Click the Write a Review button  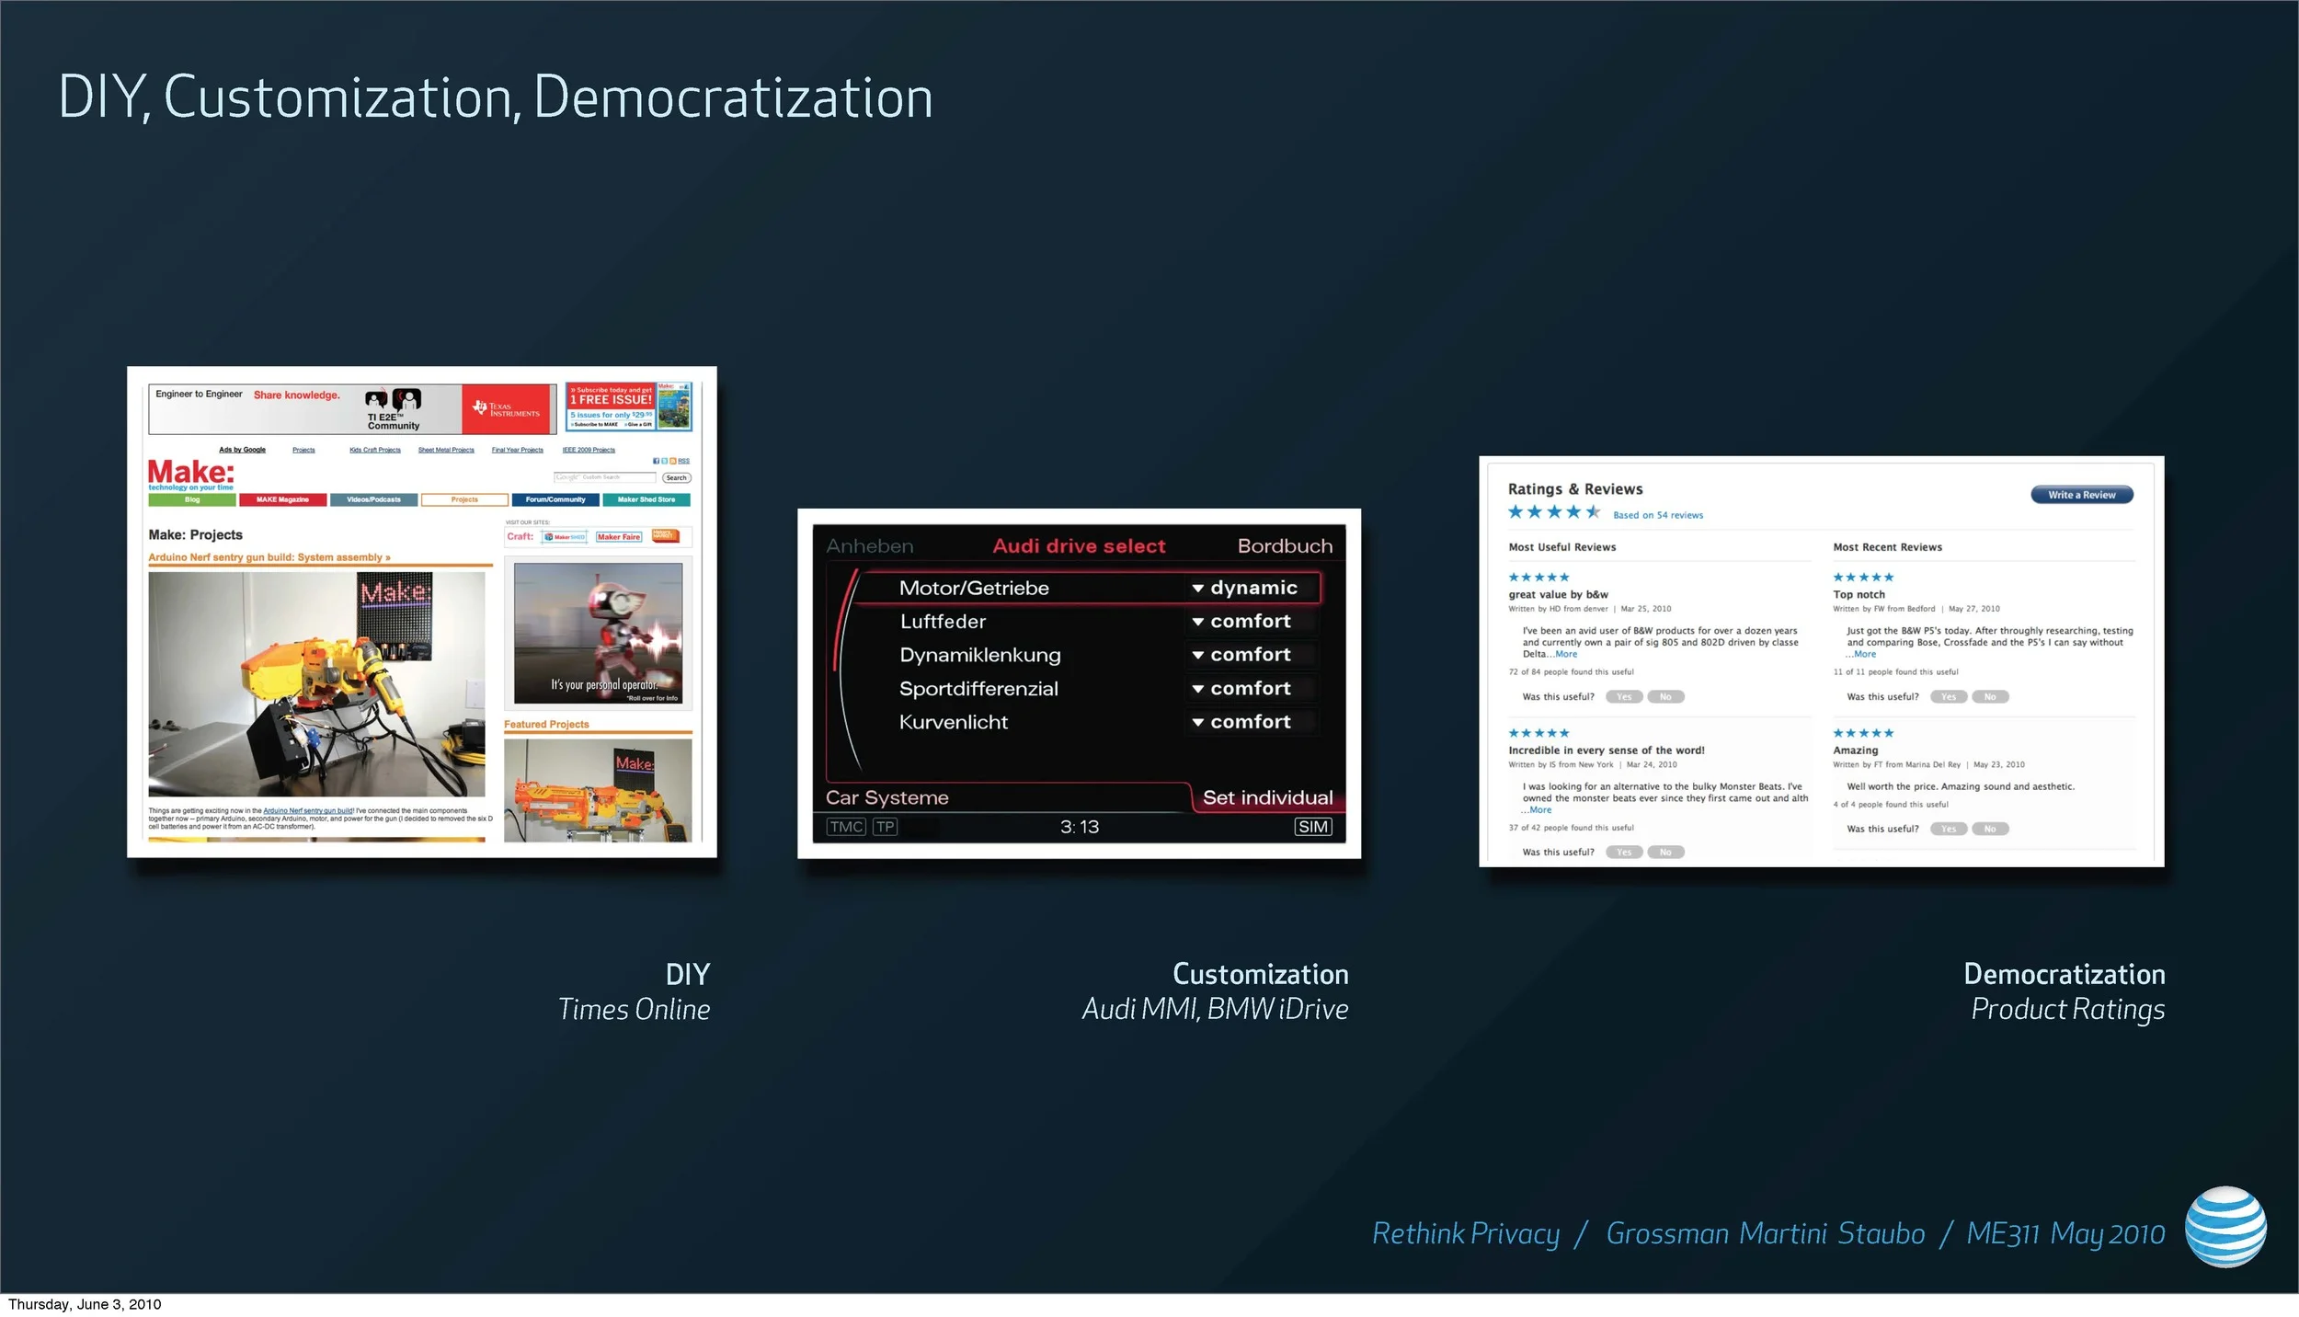point(2081,495)
